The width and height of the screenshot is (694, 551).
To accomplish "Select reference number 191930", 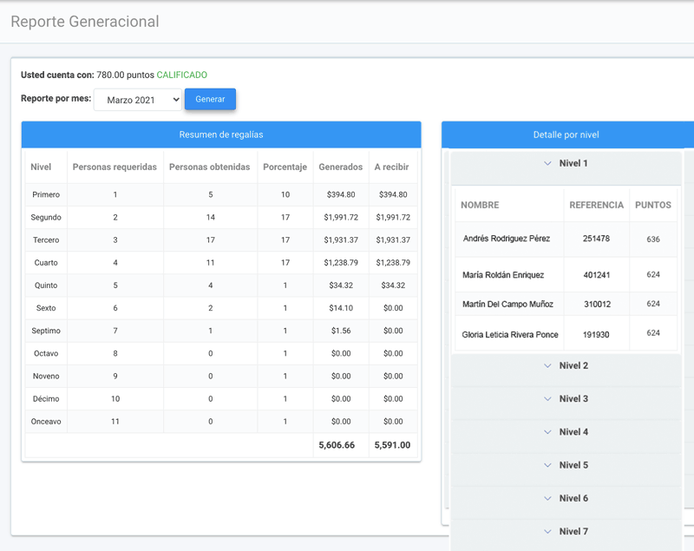I will click(x=596, y=334).
